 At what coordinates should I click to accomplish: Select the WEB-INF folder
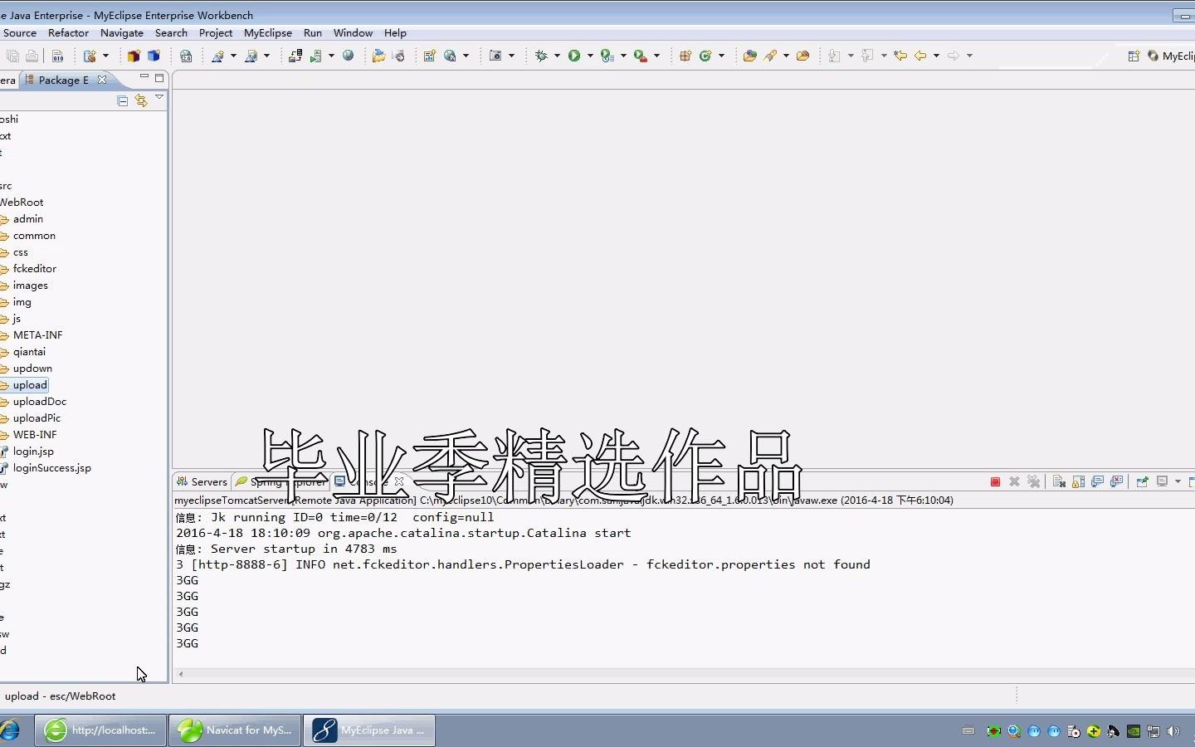[35, 435]
